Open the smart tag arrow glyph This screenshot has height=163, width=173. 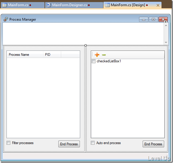pos(166,22)
